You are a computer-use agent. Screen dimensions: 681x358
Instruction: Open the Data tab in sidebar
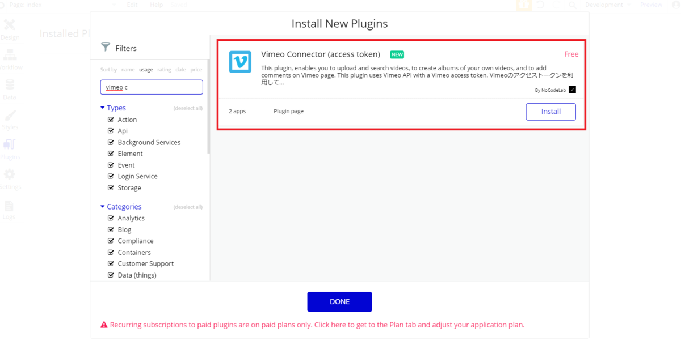click(10, 90)
